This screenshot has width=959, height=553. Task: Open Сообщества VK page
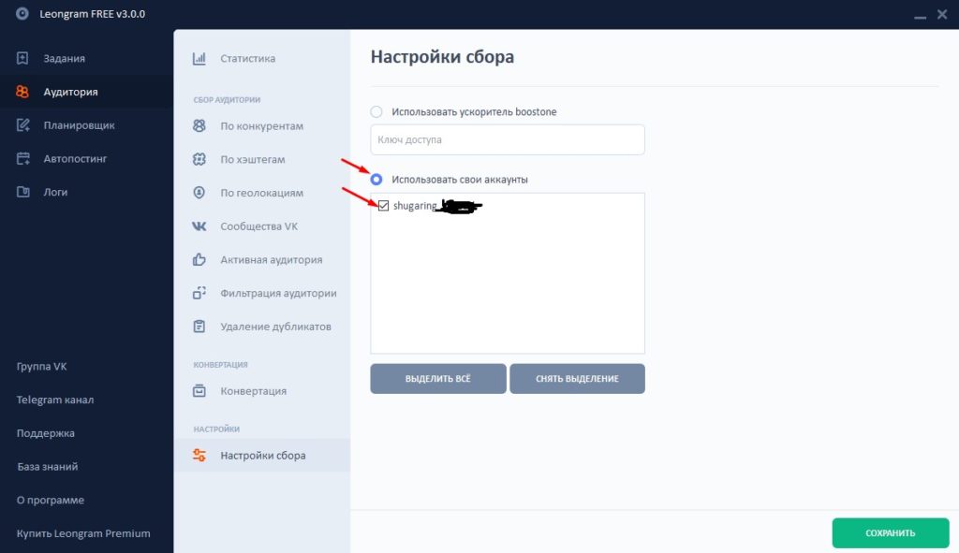(262, 226)
